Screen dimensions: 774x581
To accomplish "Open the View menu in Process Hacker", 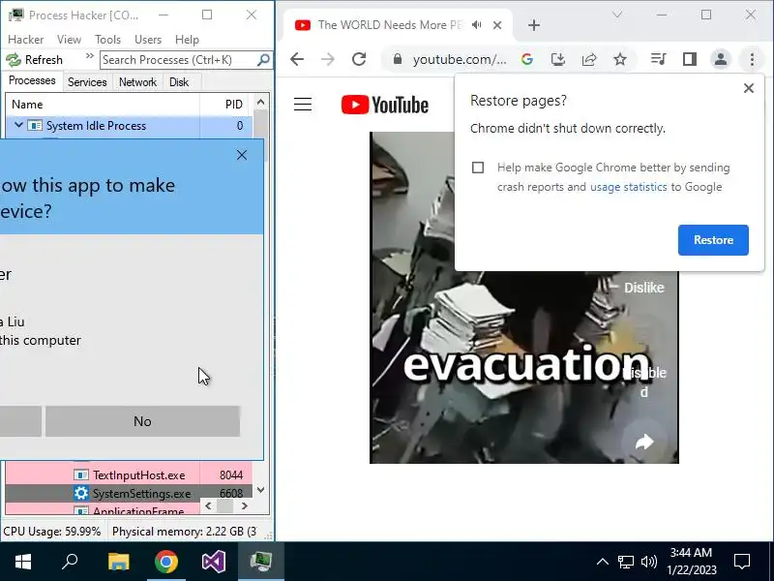I will pos(69,40).
